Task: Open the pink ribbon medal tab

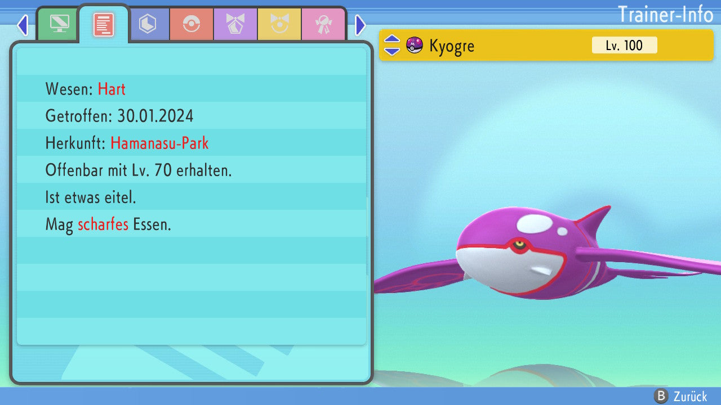Action: 323,24
